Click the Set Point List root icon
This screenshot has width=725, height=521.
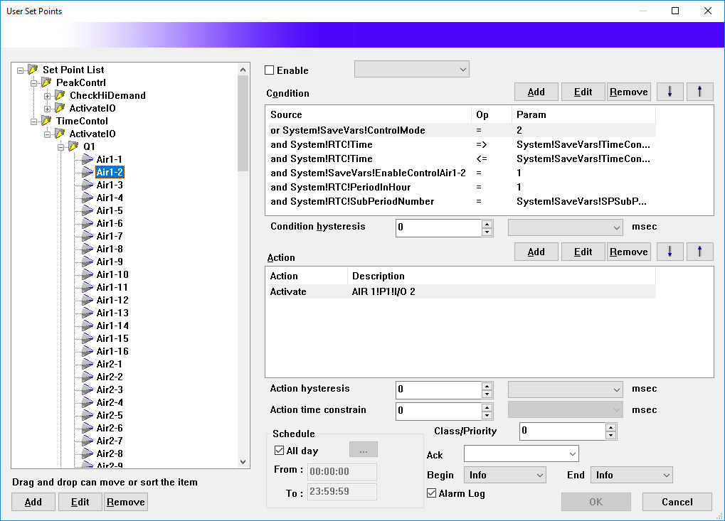(x=33, y=70)
